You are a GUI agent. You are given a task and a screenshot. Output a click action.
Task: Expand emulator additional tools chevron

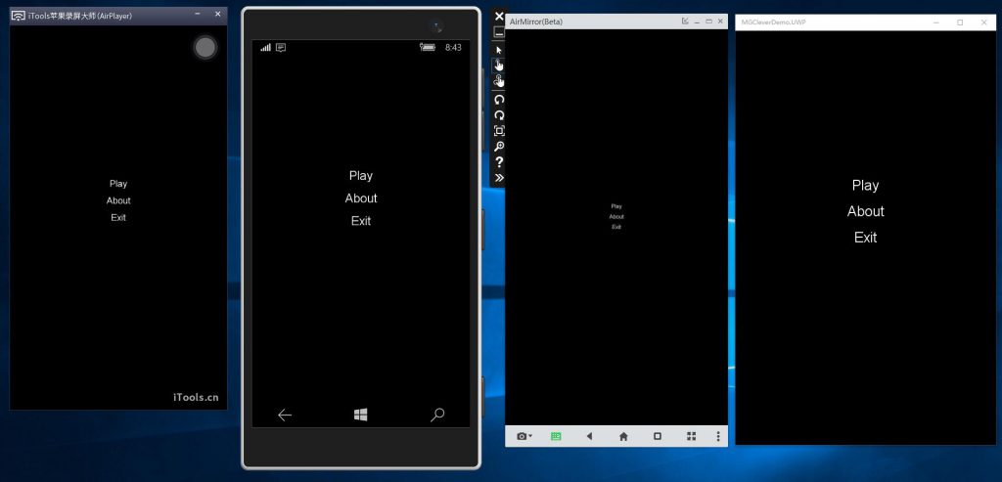pyautogui.click(x=499, y=178)
